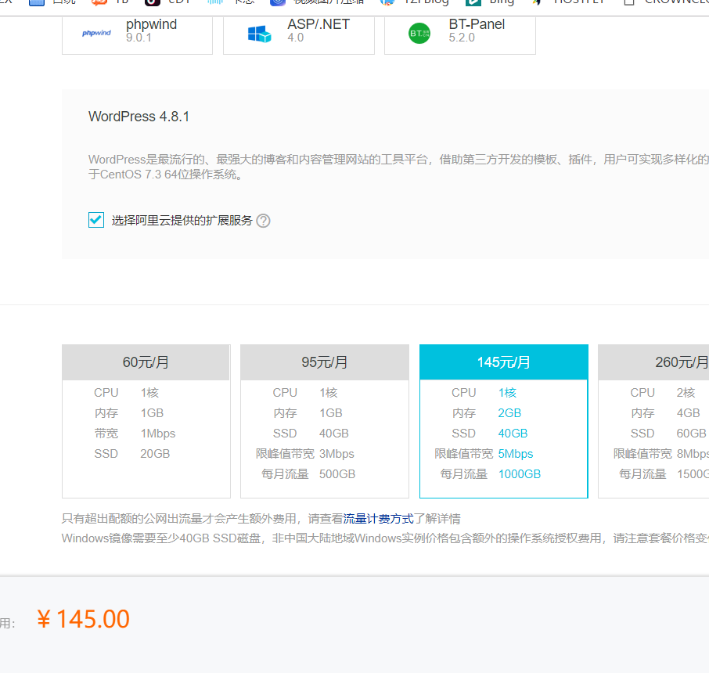709x673 pixels.
Task: Click the green BT-Panel icon
Action: (x=419, y=33)
